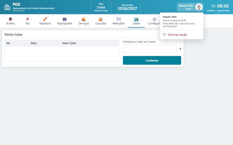
Task: Click the Setor Conta column header
Action: coord(69,43)
